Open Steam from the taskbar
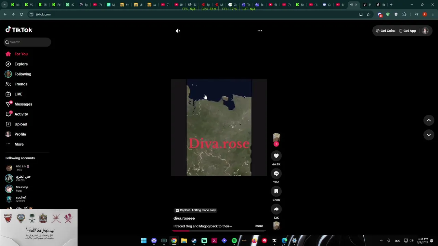 click(x=194, y=241)
